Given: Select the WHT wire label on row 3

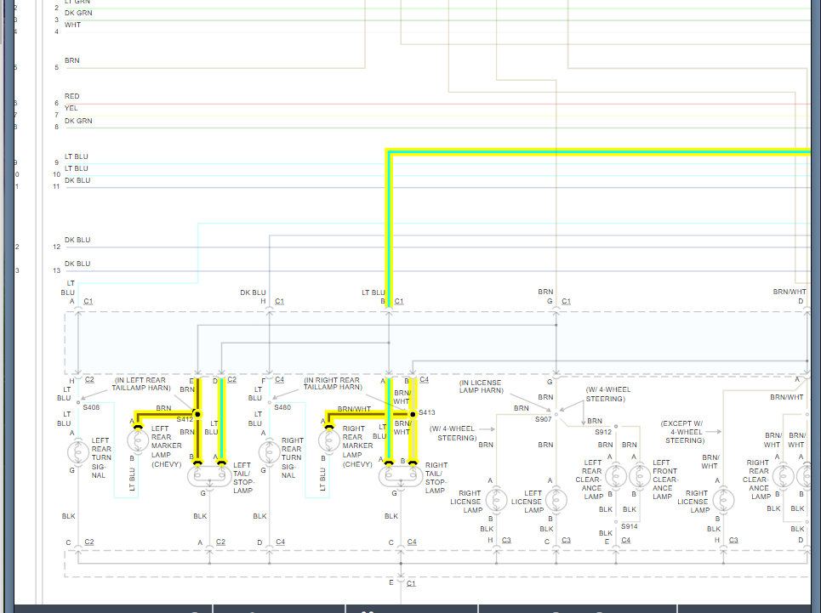Looking at the screenshot, I should [73, 26].
